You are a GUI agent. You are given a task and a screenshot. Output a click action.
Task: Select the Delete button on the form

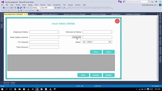click(x=109, y=75)
